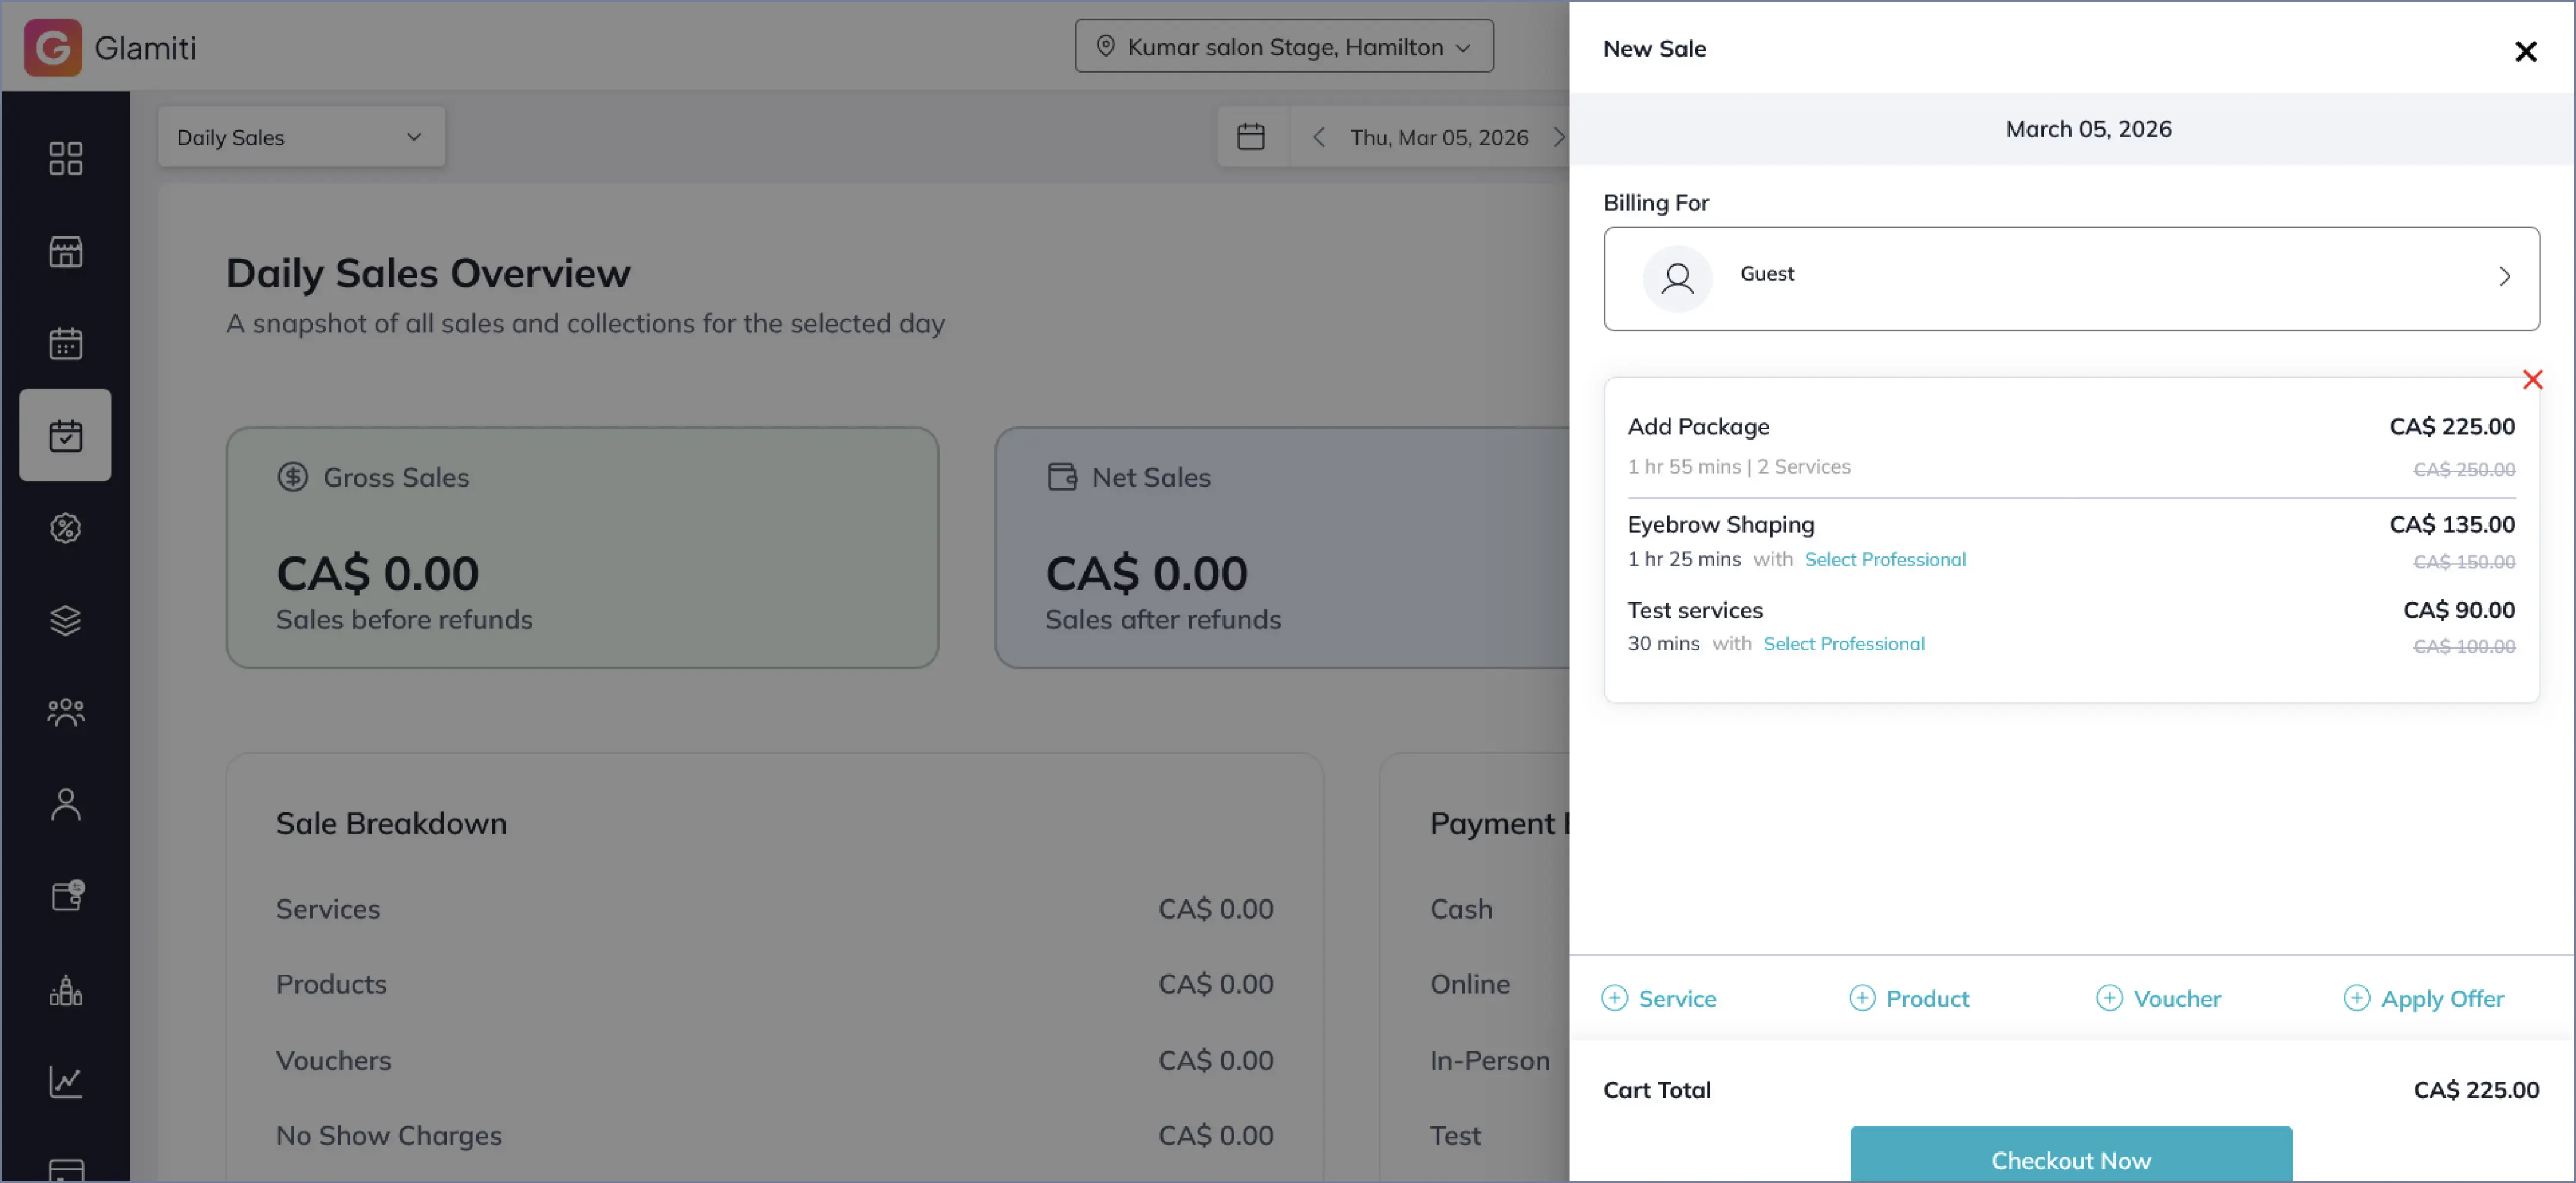This screenshot has height=1183, width=2576.
Task: Open the calendar icon in sidebar
Action: click(x=65, y=343)
